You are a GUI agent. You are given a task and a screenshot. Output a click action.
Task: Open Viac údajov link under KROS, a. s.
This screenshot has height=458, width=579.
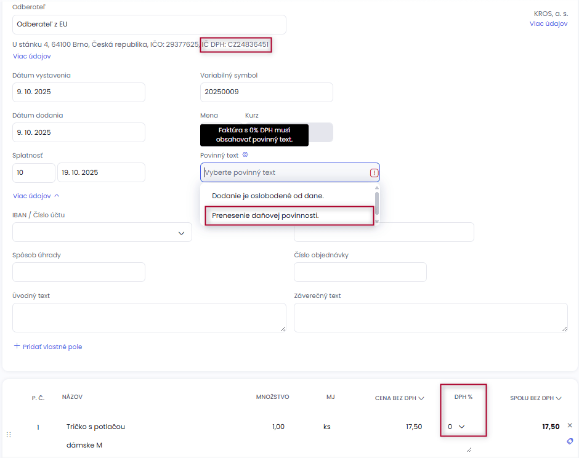548,23
